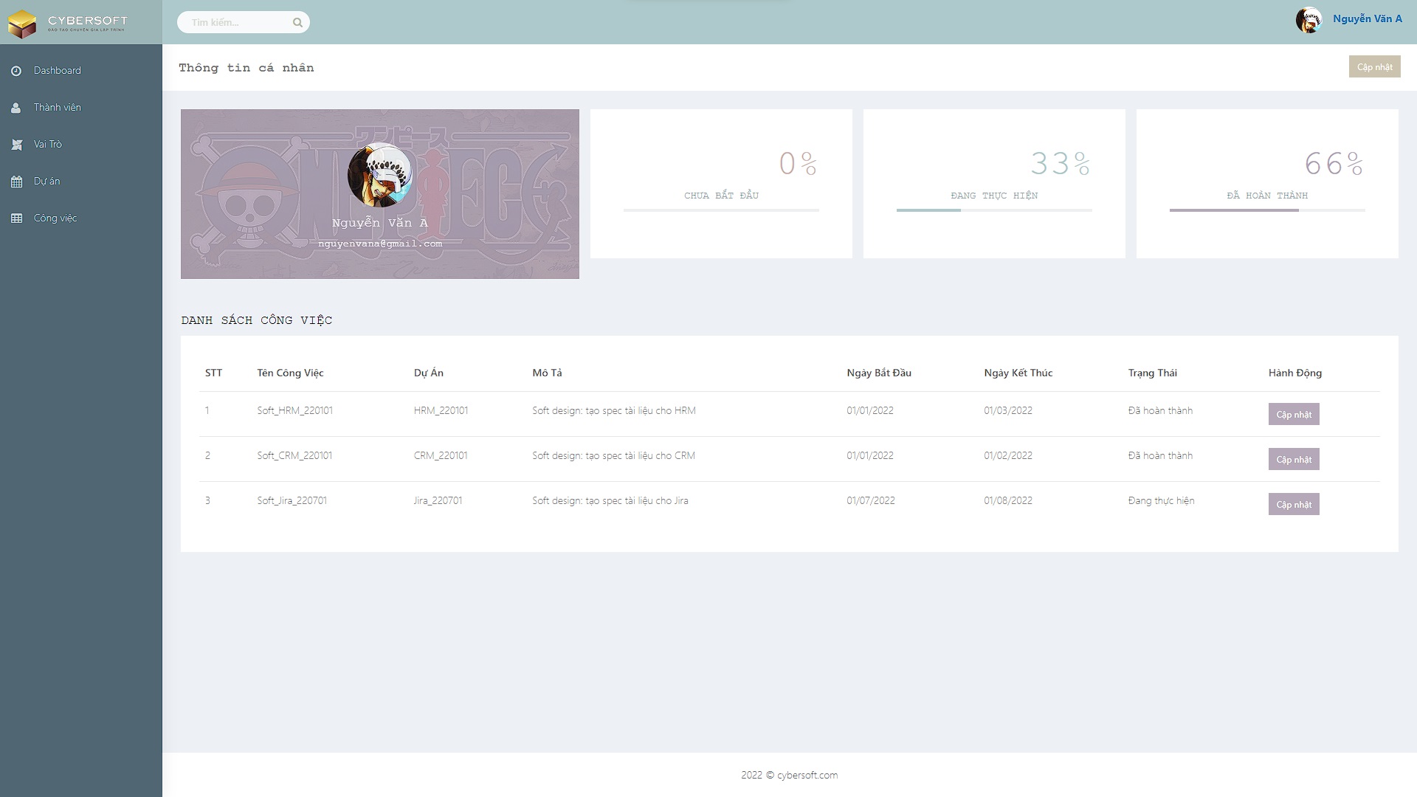1417x797 pixels.
Task: Open the Nguyễn Văn A account menu
Action: (x=1367, y=19)
